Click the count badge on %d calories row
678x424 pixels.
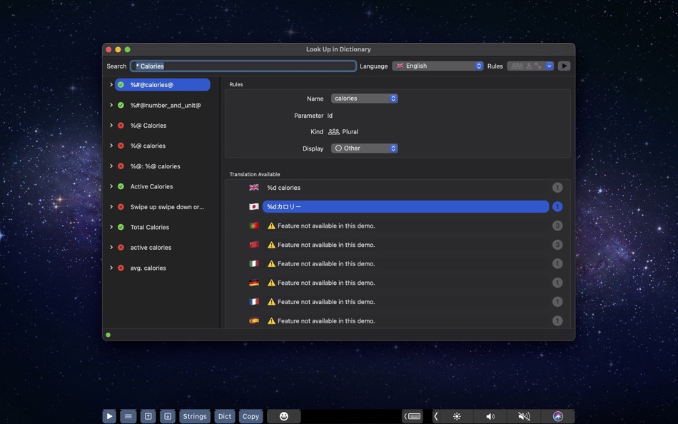[557, 188]
